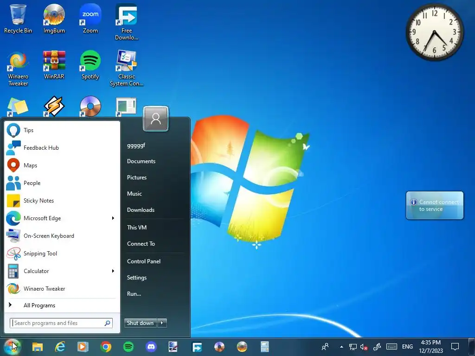Open the Zoom desktop shortcut
Image resolution: width=475 pixels, height=356 pixels.
pos(90,18)
